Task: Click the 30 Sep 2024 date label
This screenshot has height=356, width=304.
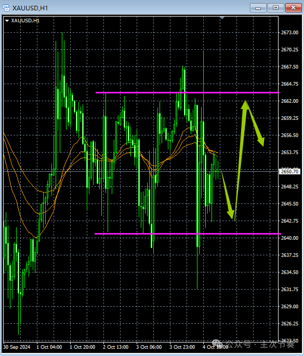Action: tap(17, 347)
